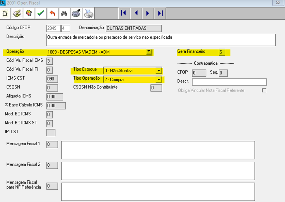
Task: Click the Denominação field OUTRAS ENTRADAS
Action: point(134,28)
